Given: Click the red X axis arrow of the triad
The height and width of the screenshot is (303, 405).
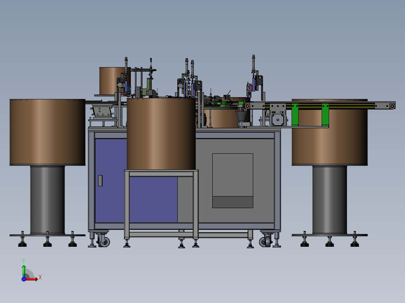Looking at the screenshot, I should 32,279.
